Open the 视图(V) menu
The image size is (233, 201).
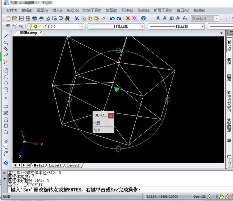pos(42,10)
